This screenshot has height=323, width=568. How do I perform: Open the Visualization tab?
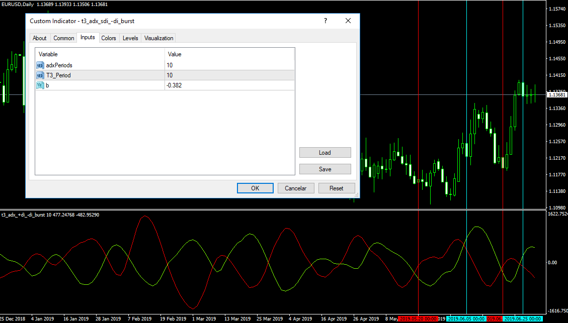[x=158, y=38]
